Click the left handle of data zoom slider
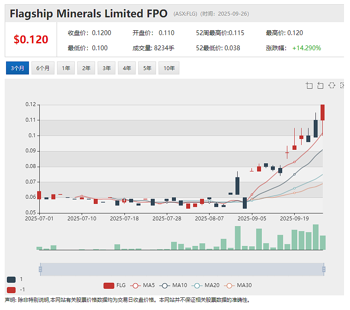Image resolution: width=350 pixels, height=310 pixels. [41, 269]
